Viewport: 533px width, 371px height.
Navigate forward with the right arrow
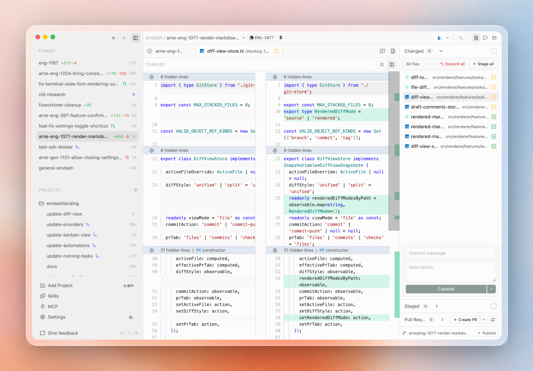[x=124, y=38]
